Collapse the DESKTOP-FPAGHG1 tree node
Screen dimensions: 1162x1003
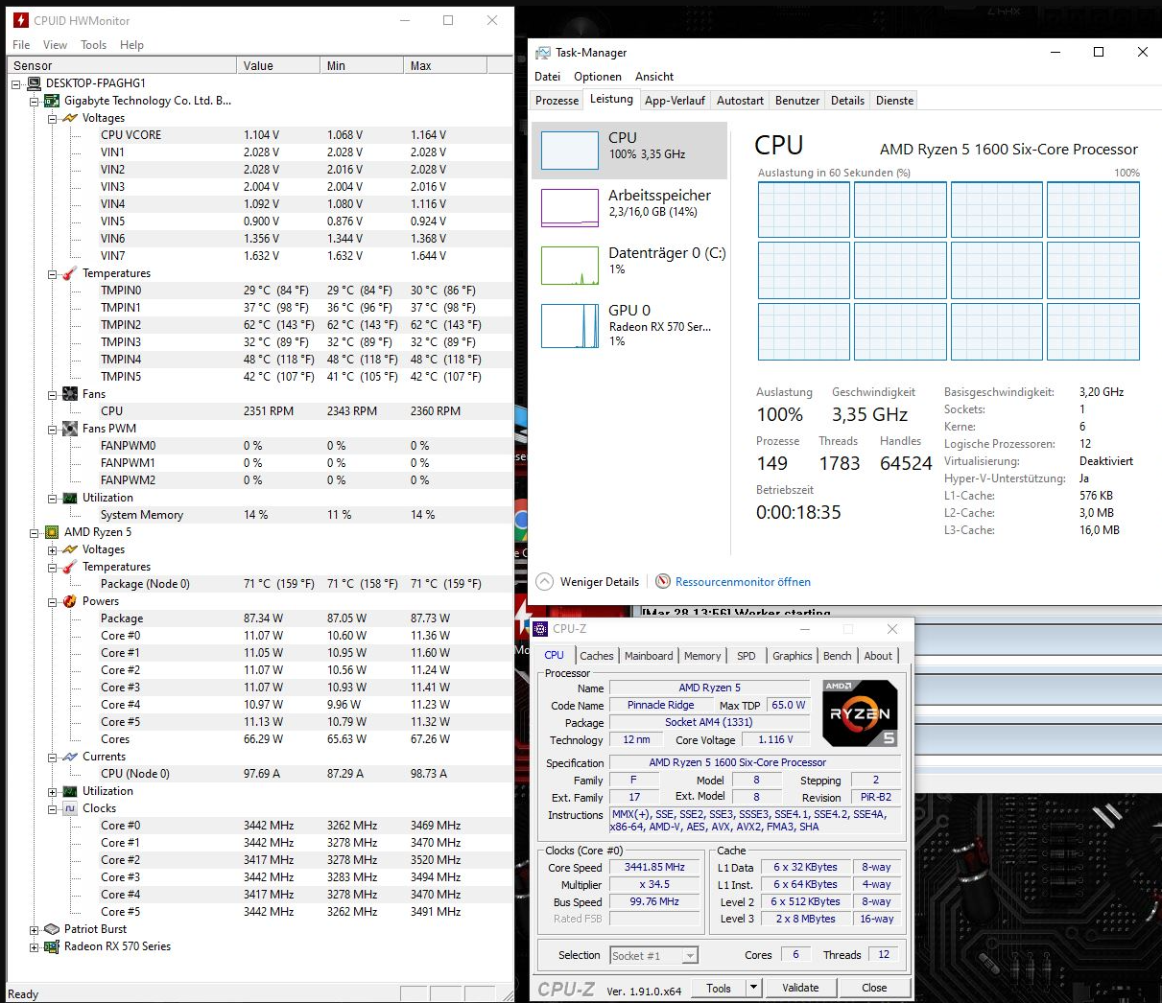[x=17, y=83]
